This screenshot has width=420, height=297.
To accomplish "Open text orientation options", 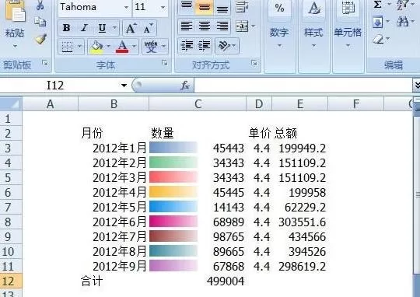I will pyautogui.click(x=226, y=46).
